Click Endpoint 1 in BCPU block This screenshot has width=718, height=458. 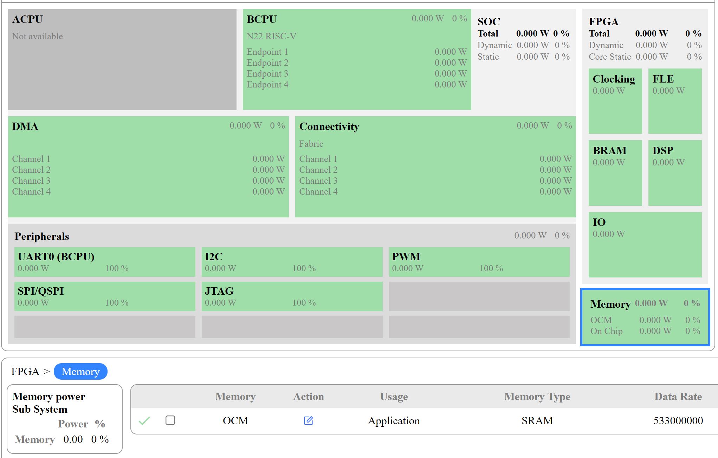357,52
